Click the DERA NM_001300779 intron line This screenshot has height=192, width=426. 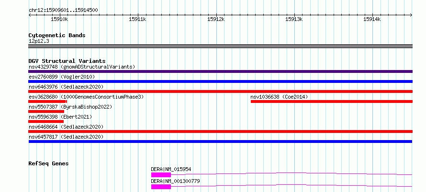[291, 185]
